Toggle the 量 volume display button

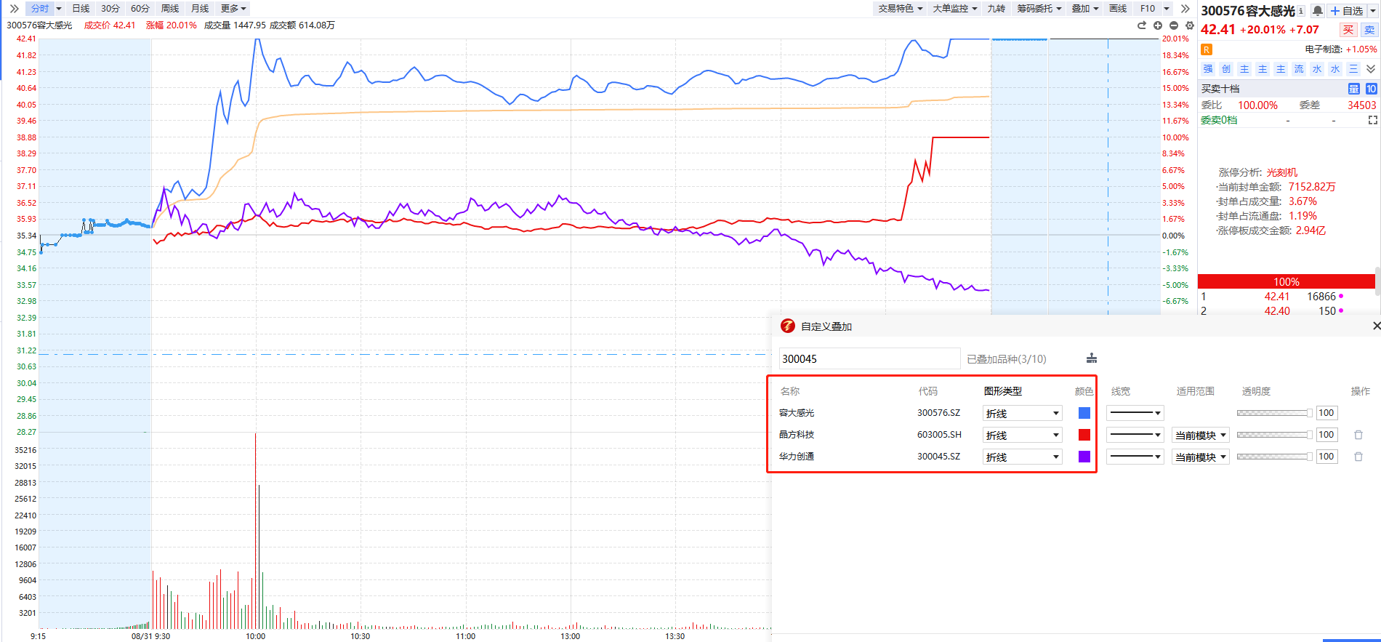(1353, 89)
